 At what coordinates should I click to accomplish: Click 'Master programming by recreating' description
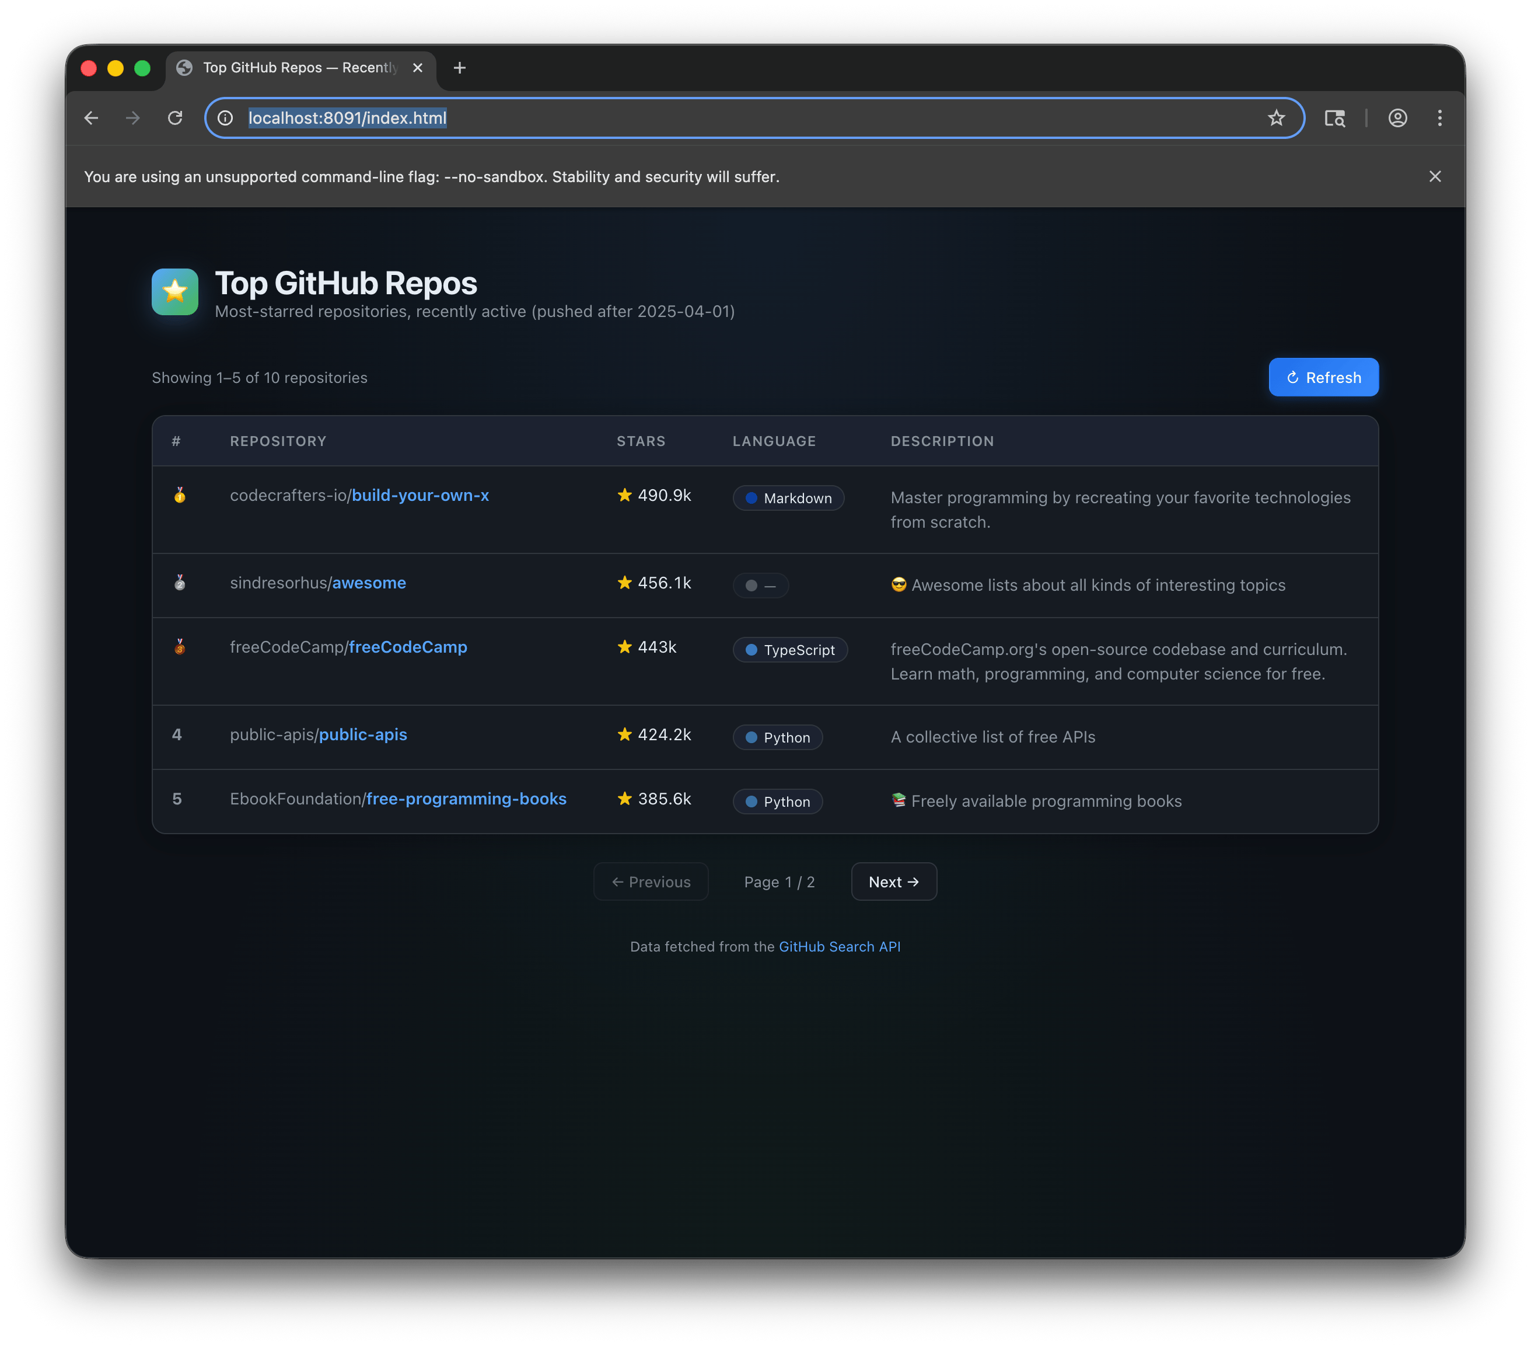coord(1121,510)
